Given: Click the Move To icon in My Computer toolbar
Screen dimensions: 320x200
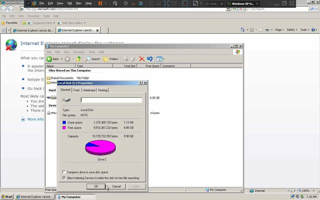Looking at the screenshot, I should click(126, 59).
